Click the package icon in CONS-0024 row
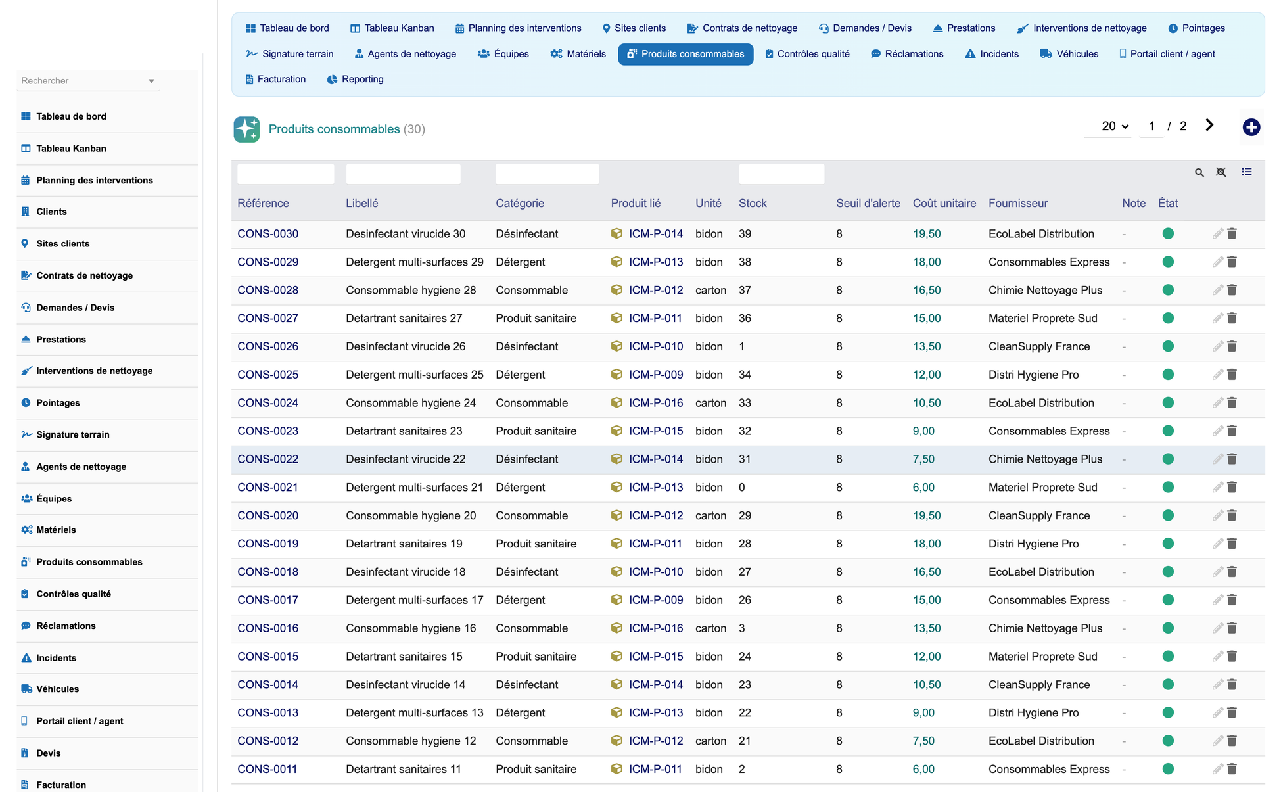The width and height of the screenshot is (1279, 792). [616, 402]
